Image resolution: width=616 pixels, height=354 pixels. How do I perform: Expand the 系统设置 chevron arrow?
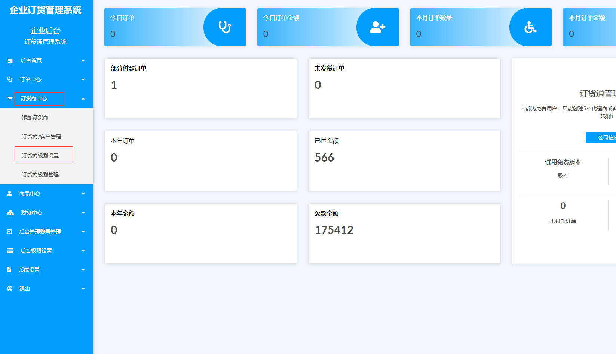83,270
